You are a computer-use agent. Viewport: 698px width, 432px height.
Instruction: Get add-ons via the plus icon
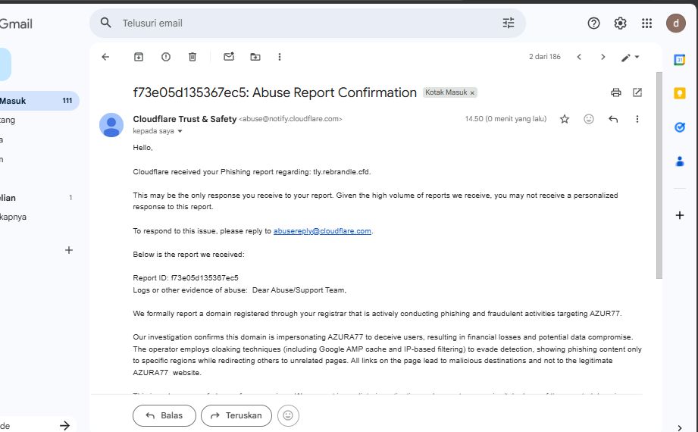(679, 215)
